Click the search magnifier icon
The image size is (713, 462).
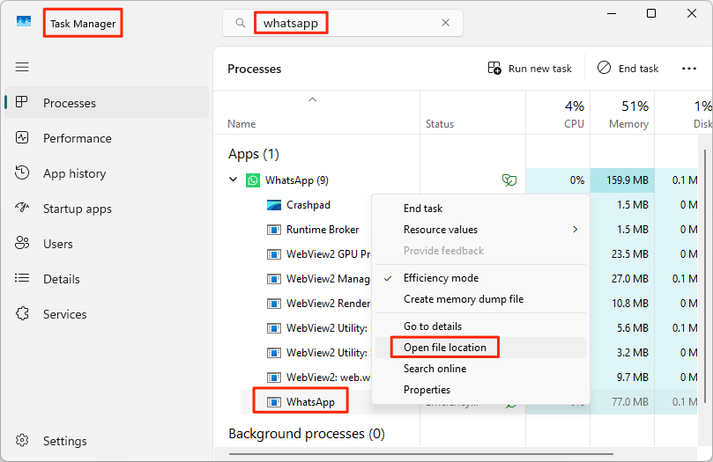pyautogui.click(x=241, y=23)
